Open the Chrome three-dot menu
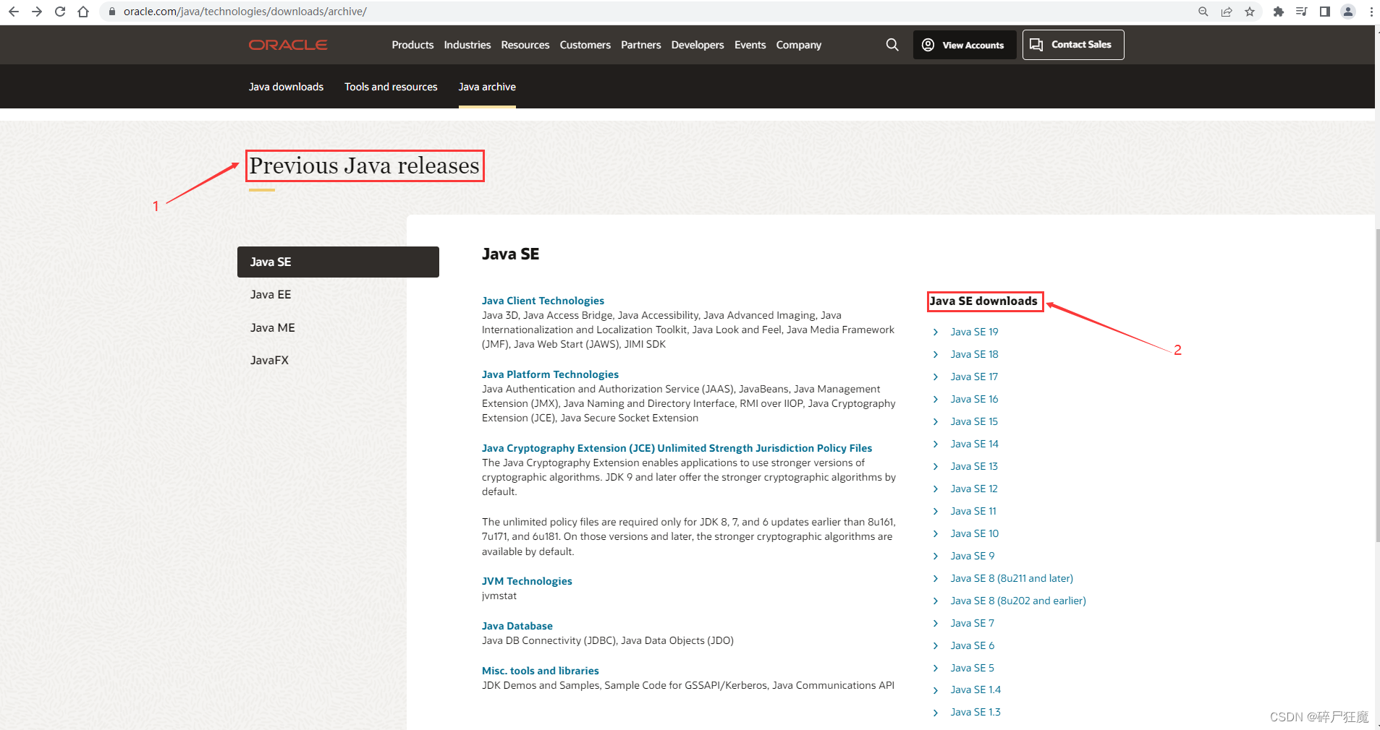 (1371, 12)
